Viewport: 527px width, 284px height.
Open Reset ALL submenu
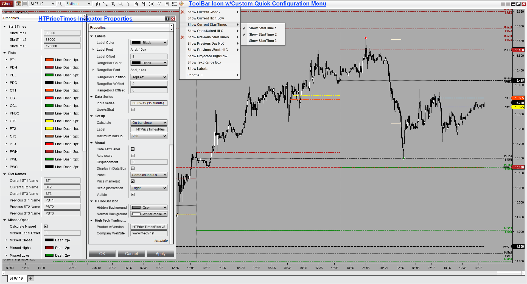pyautogui.click(x=210, y=75)
